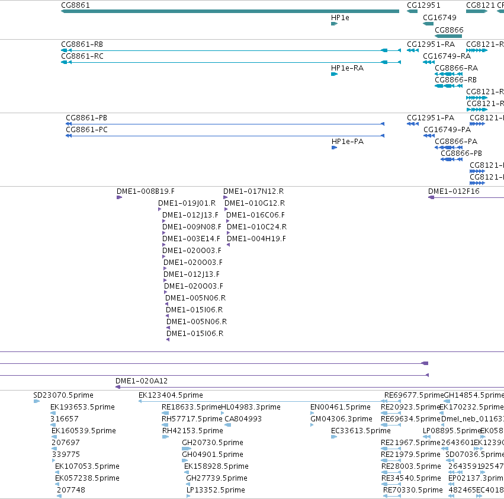Open the CA804993 feature
The height and width of the screenshot is (499, 504).
tap(227, 425)
